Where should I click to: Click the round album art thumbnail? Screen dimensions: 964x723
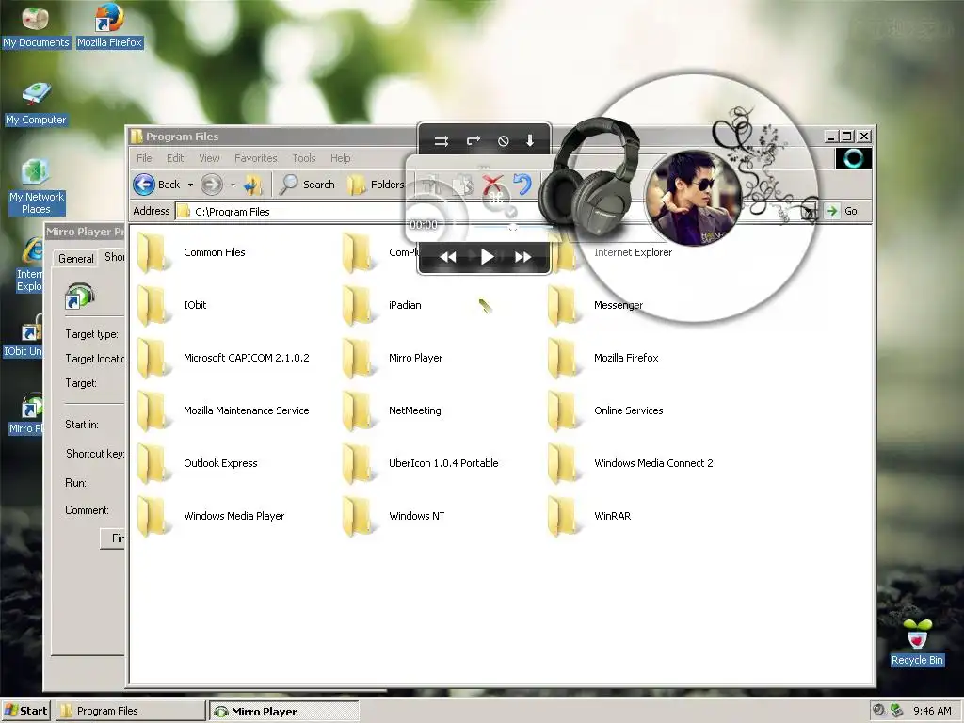[694, 198]
